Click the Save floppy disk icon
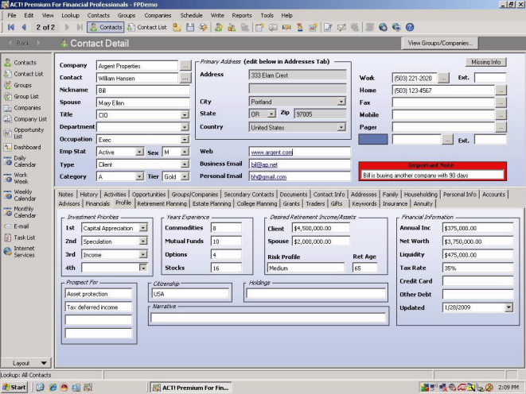 (190, 27)
